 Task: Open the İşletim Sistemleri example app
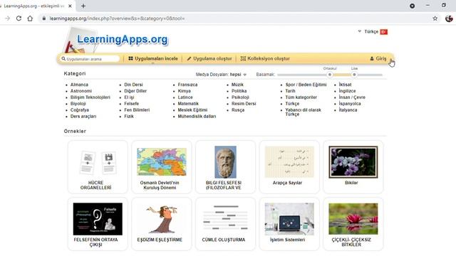tap(289, 224)
